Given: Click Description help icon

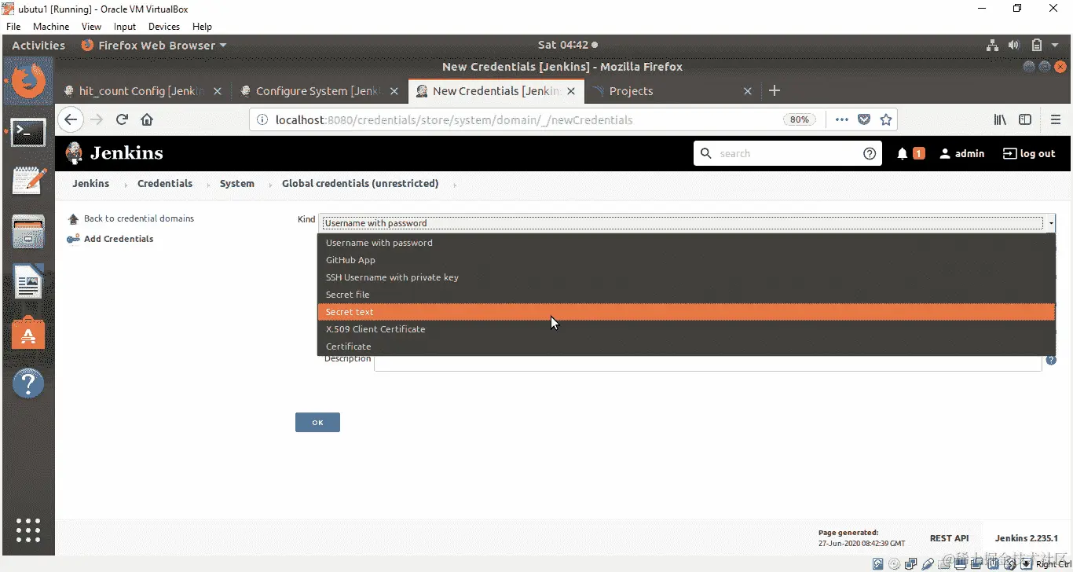Looking at the screenshot, I should pos(1050,361).
